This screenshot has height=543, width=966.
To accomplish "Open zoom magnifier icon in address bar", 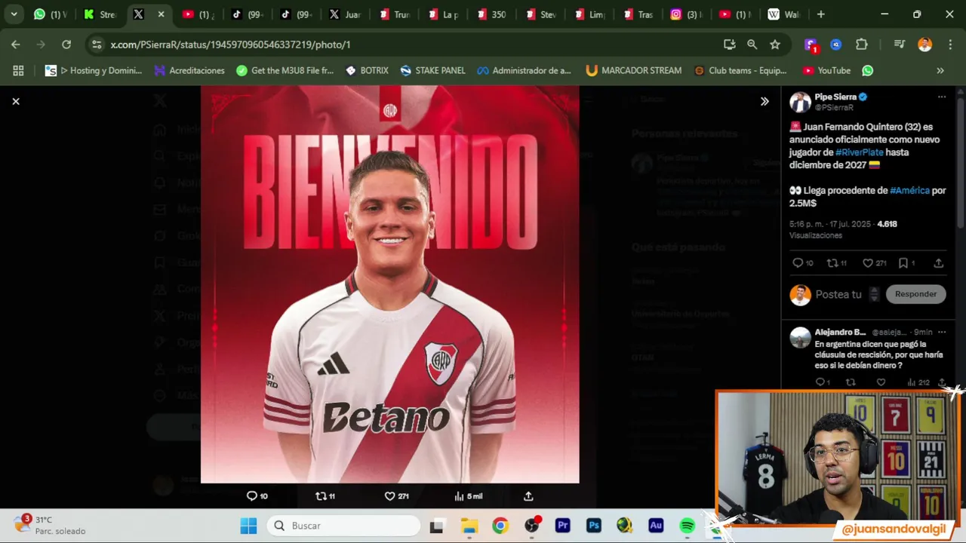I will [x=752, y=44].
